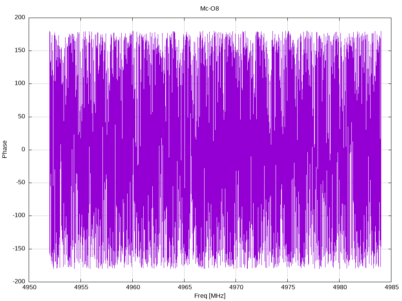Click the x-axis tick label 4975
The image size is (402, 301).
point(288,287)
